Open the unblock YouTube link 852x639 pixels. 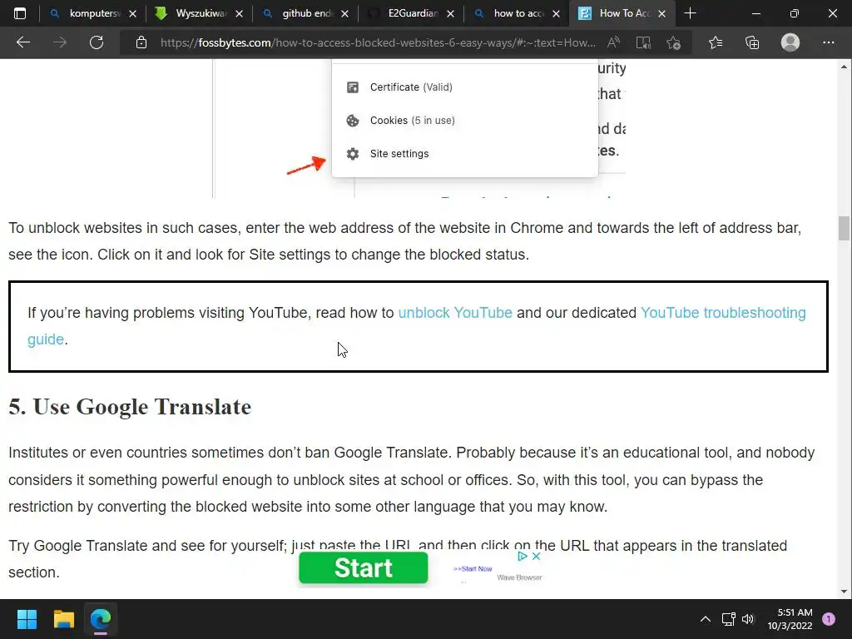[455, 313]
